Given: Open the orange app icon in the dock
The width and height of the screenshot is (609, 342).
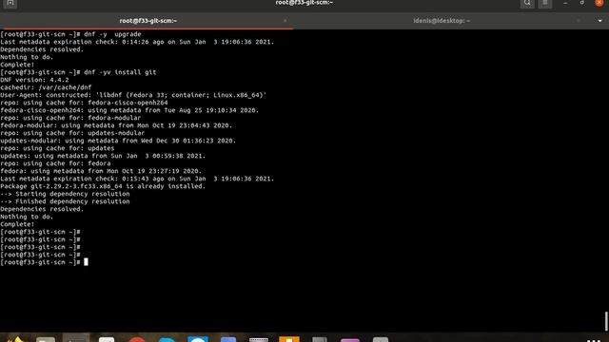Looking at the screenshot, I should (x=289, y=339).
